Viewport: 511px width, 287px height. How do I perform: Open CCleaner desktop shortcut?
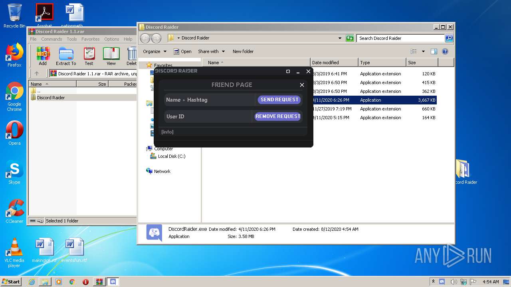click(14, 211)
